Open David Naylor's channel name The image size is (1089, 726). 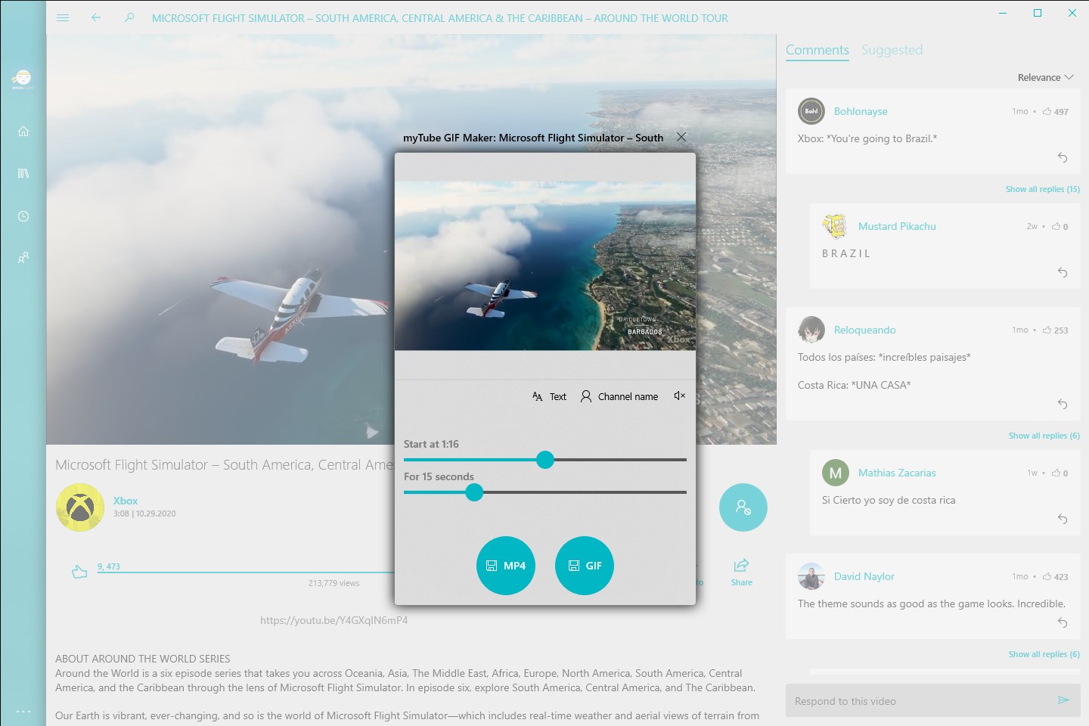864,576
